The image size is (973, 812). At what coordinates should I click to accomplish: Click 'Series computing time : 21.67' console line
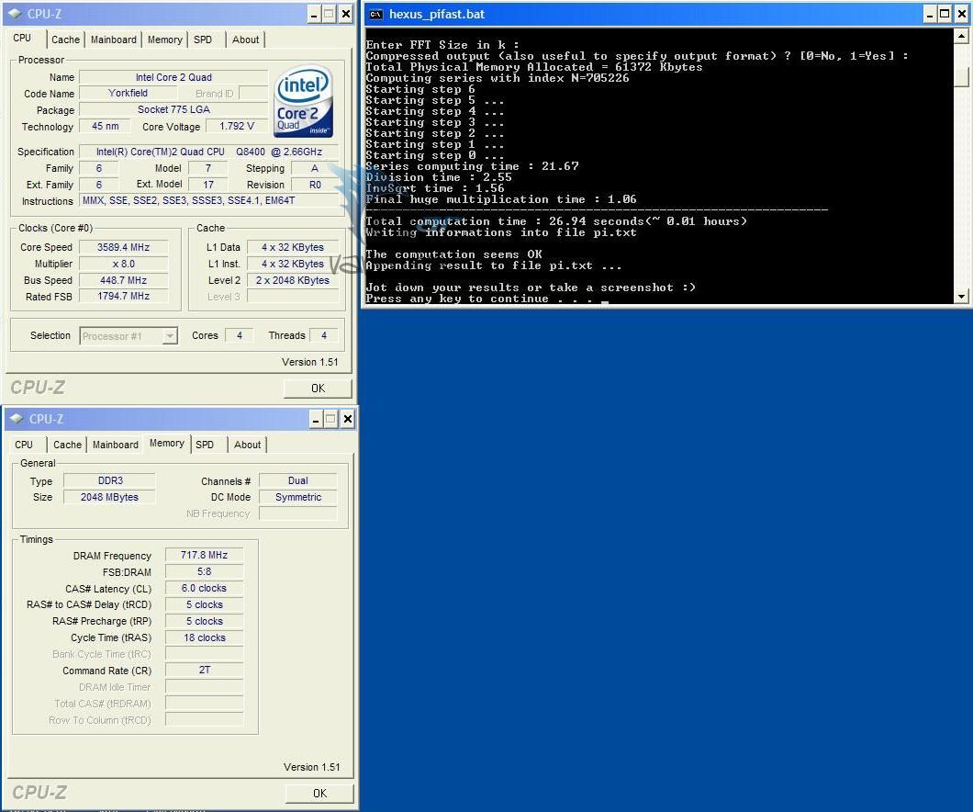coord(472,165)
